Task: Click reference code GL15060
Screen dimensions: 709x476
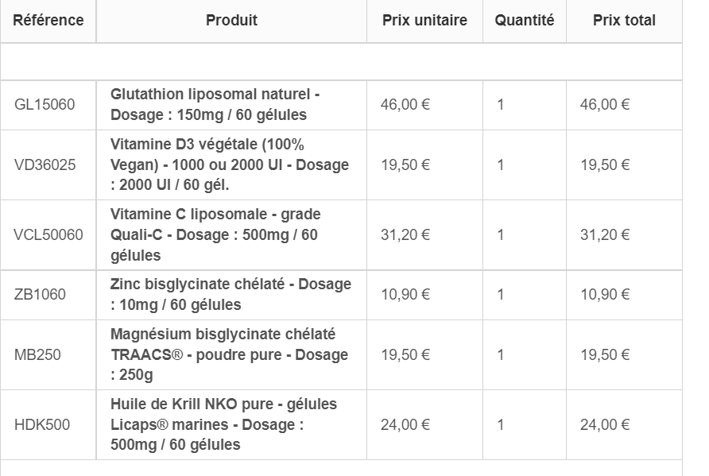Action: pos(45,104)
